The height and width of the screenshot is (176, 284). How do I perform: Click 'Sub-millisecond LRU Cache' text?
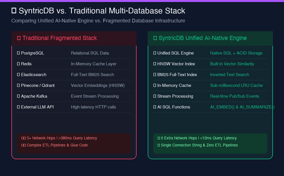click(x=236, y=85)
